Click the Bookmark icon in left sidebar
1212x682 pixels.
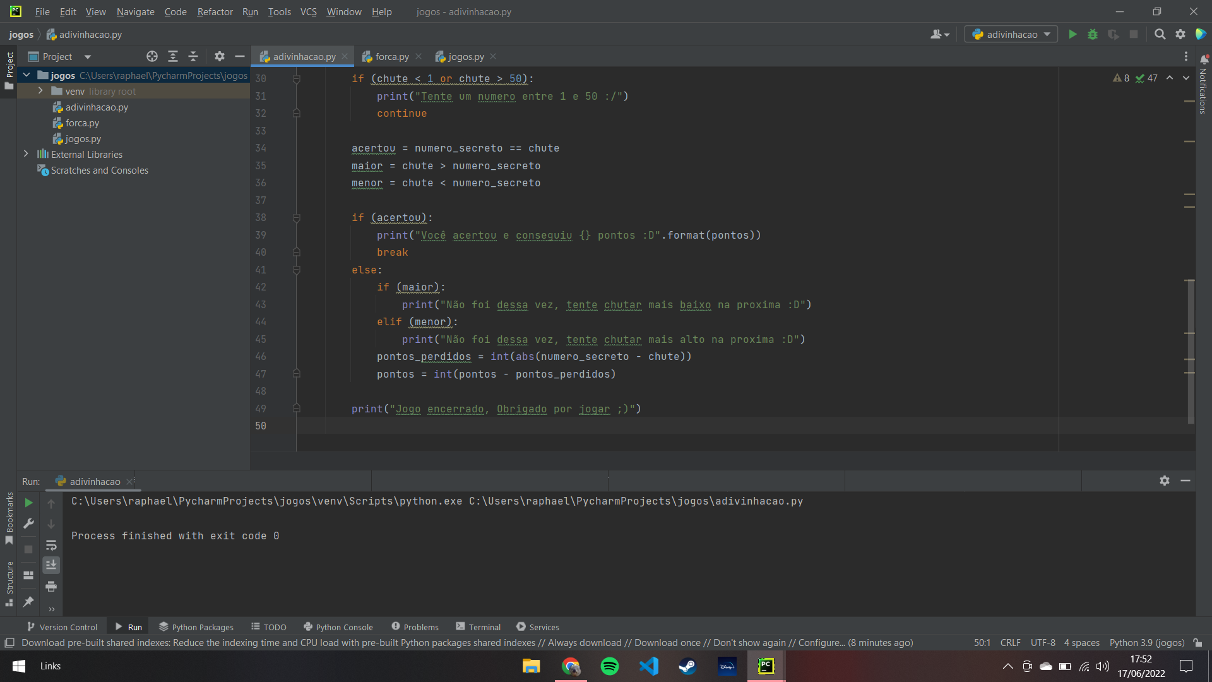click(11, 541)
